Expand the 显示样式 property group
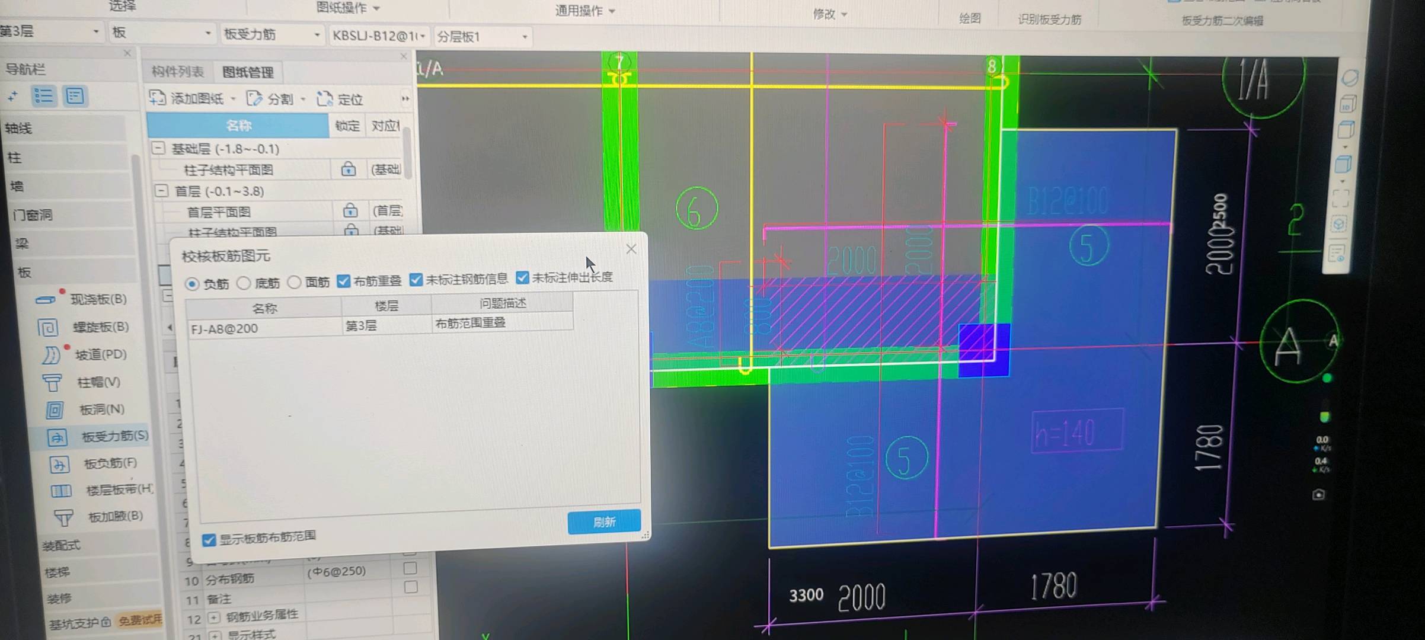This screenshot has height=640, width=1425. tap(214, 635)
